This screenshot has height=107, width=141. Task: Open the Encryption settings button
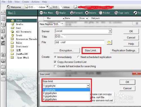pyautogui.click(x=67, y=50)
